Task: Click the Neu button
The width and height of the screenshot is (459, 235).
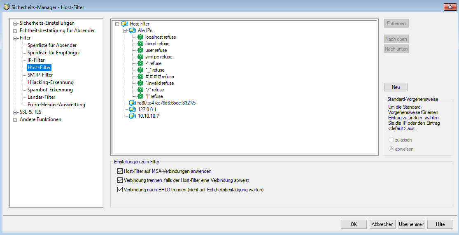Action: [x=396, y=87]
